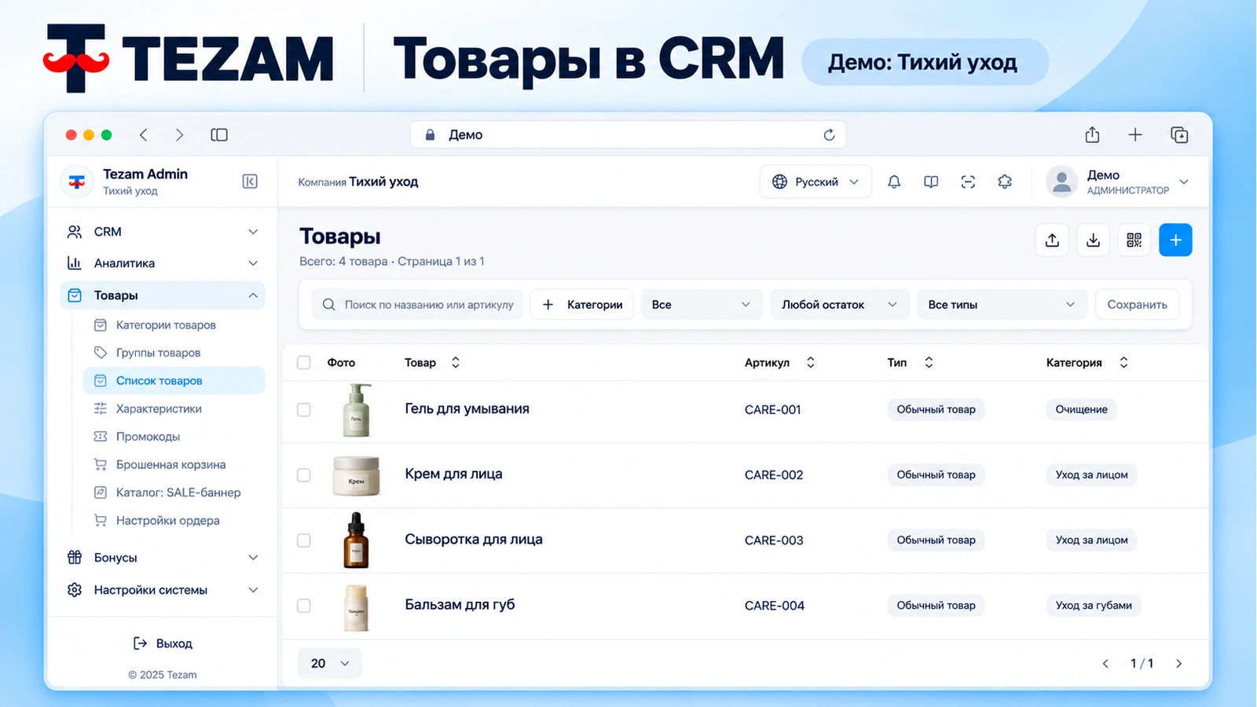Open Брошенная корзина in sidebar

tap(174, 465)
